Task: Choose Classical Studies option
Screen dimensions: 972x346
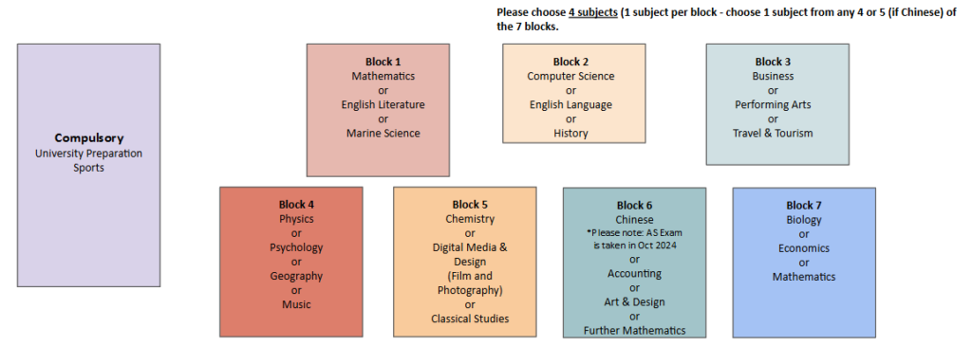Action: (x=470, y=319)
